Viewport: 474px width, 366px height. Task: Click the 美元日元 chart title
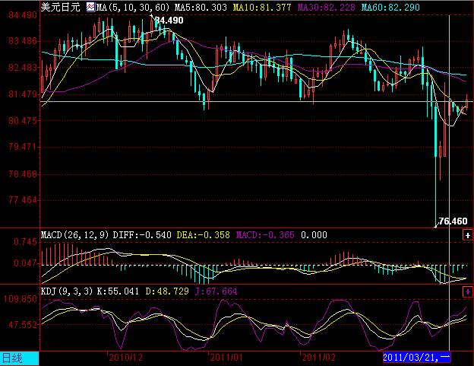pos(61,7)
